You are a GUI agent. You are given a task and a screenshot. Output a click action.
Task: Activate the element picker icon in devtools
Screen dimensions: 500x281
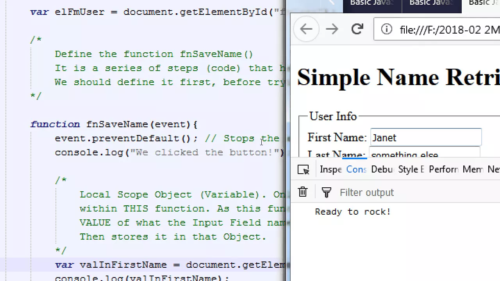[303, 169]
